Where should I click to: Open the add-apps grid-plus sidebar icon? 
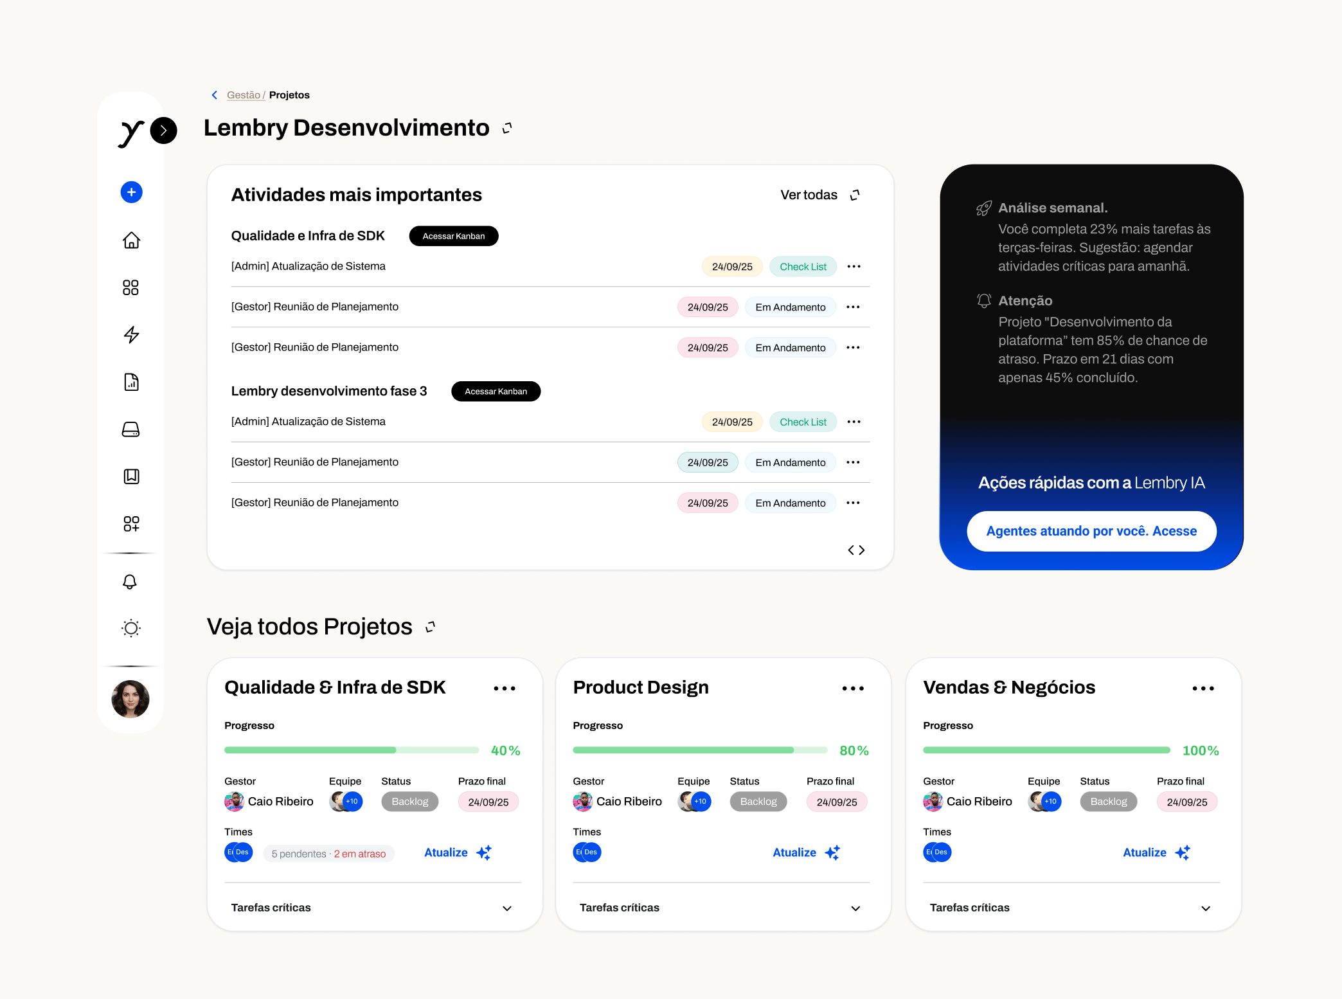point(131,524)
